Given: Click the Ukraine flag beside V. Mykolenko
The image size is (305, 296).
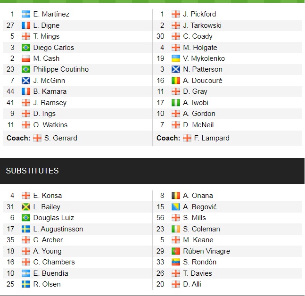Looking at the screenshot, I should pyautogui.click(x=176, y=58).
